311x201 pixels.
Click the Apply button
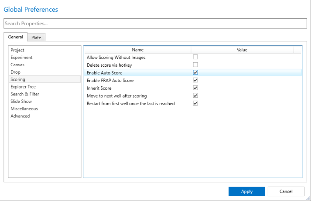coord(247,191)
